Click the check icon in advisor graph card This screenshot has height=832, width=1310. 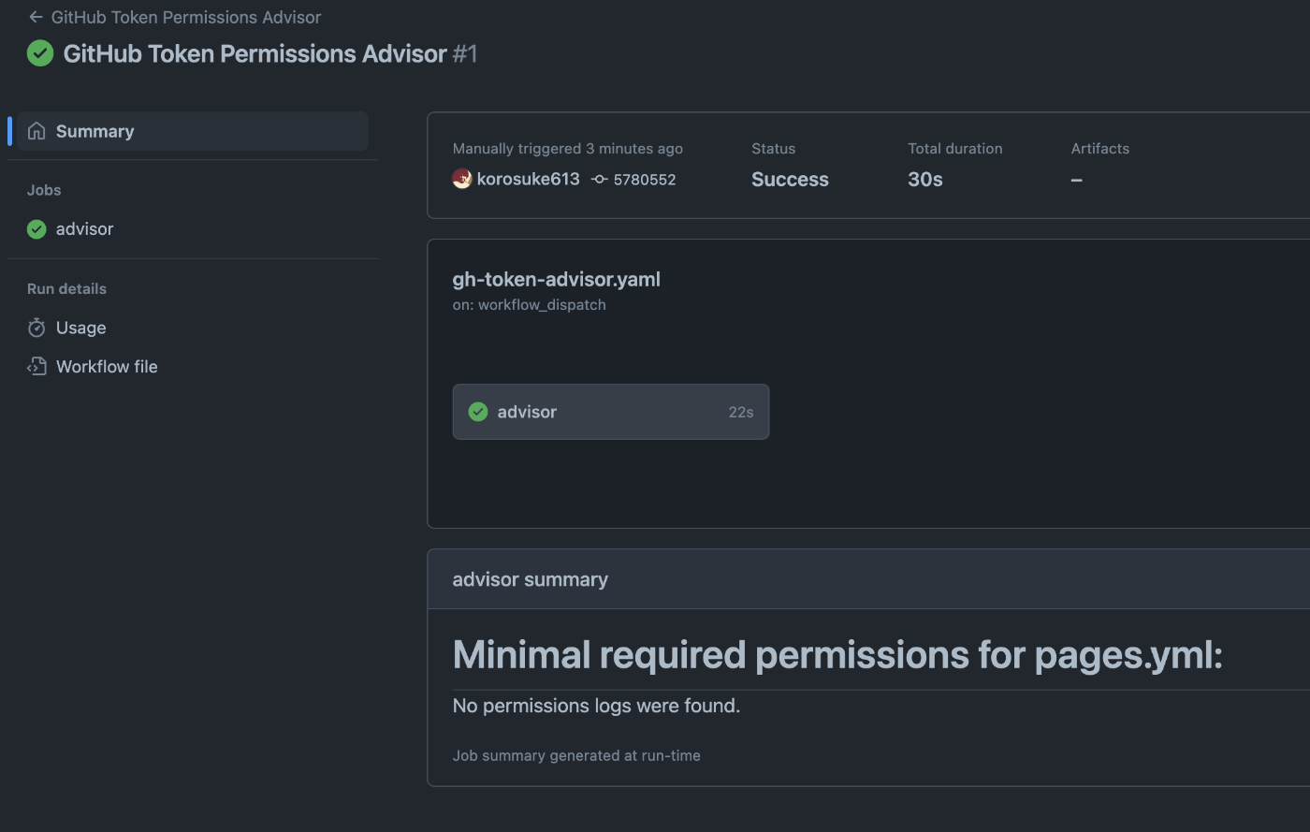478,412
